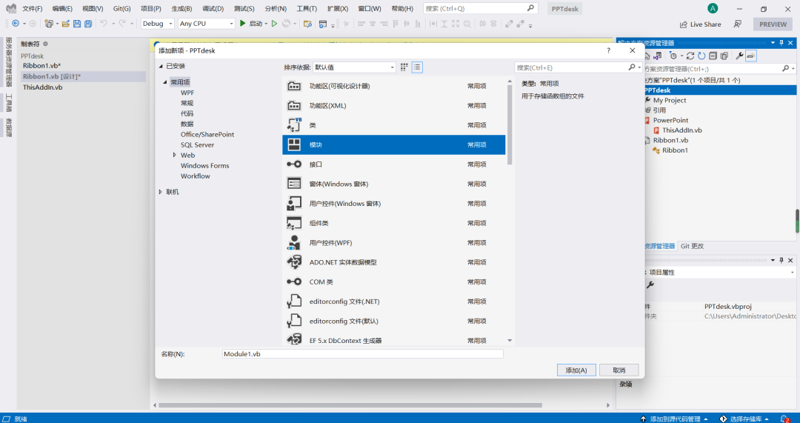Choose the 类 (VB class) template icon
This screenshot has height=423, width=800.
pyautogui.click(x=293, y=125)
